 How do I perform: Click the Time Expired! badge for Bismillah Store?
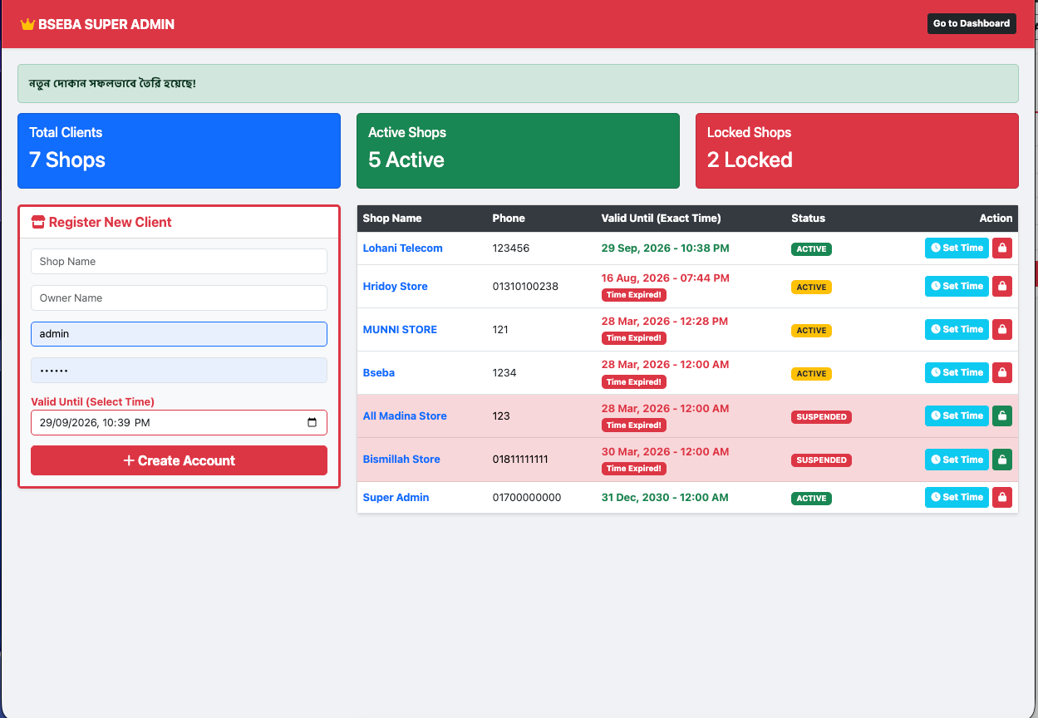(x=634, y=468)
